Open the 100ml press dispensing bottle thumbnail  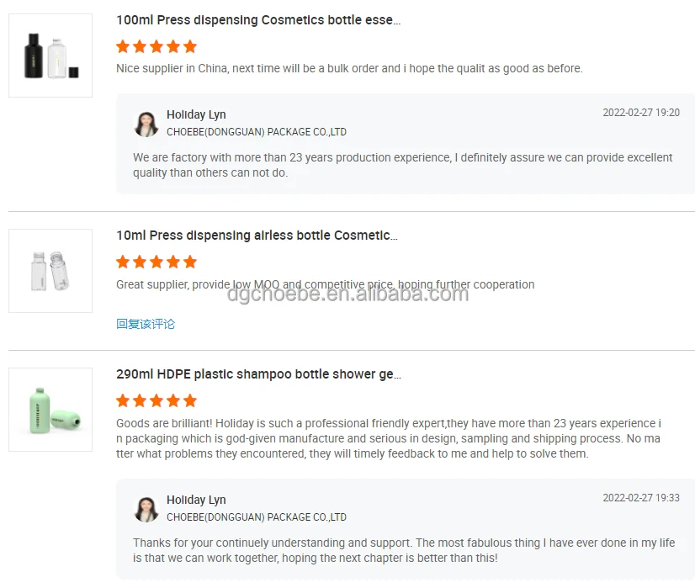(x=50, y=56)
